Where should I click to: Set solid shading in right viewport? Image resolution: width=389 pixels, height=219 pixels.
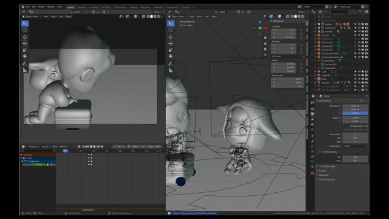click(295, 16)
